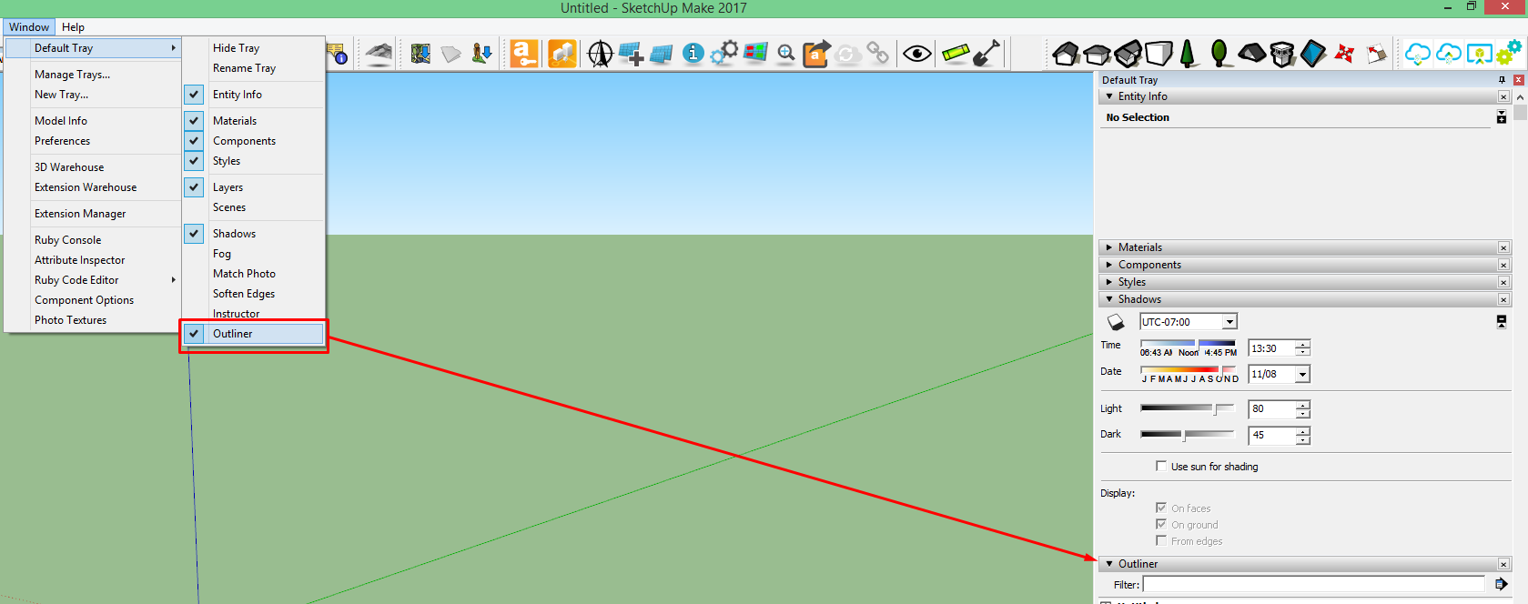
Task: Select the chimney icon
Action: point(1282,55)
